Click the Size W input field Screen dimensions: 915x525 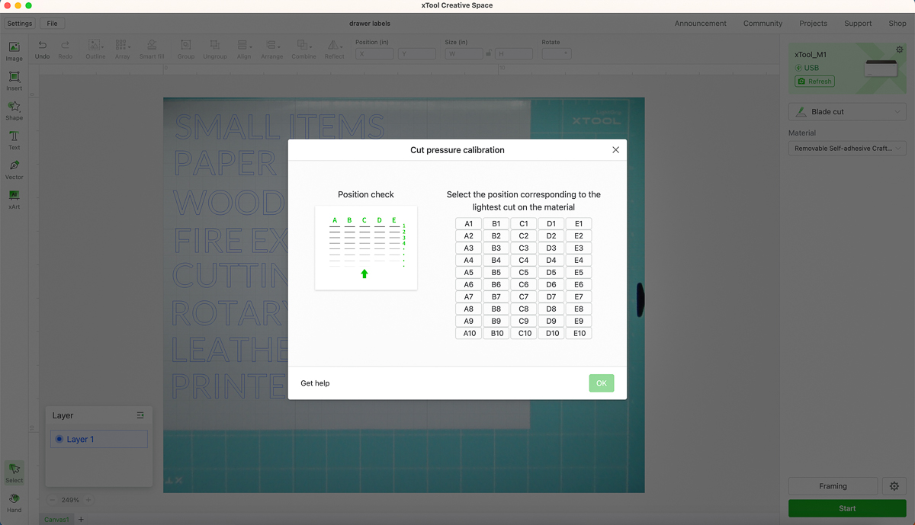[464, 54]
